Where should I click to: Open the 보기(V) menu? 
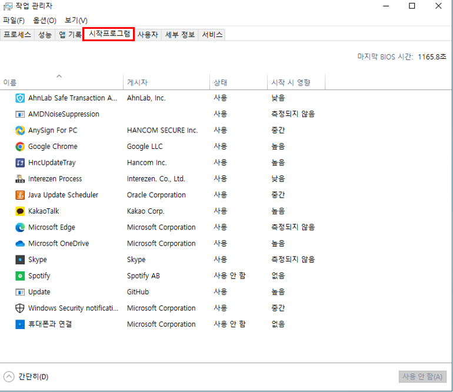tap(76, 20)
